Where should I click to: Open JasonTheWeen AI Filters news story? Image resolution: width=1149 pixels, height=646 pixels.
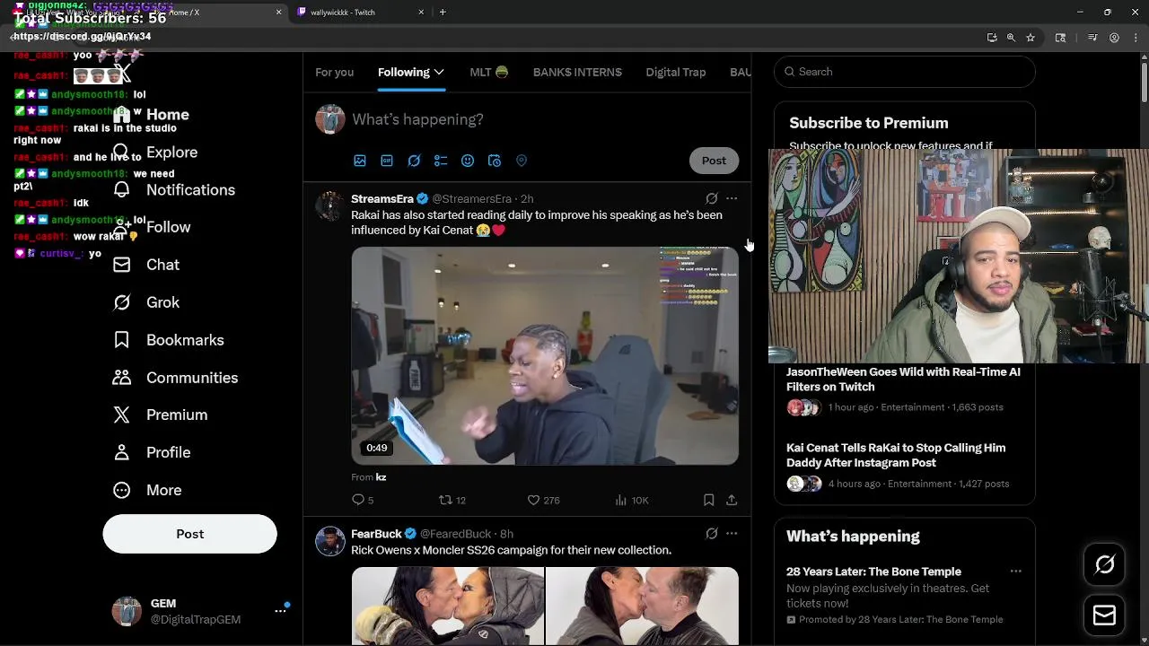(x=903, y=380)
